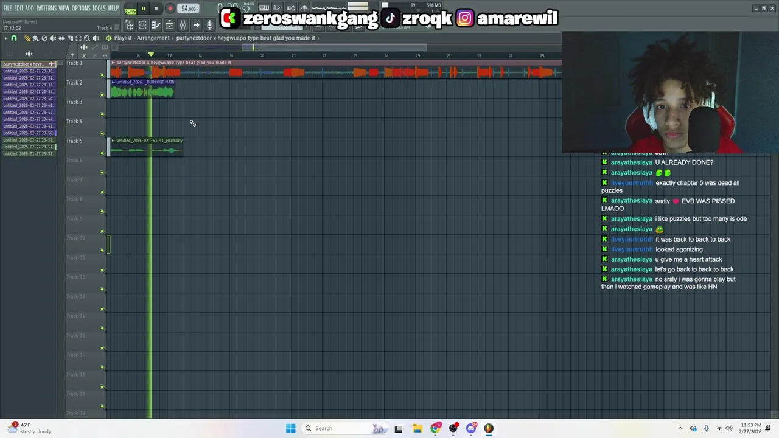The image size is (779, 438).
Task: Open FL Studio taskbar icon
Action: coord(489,428)
